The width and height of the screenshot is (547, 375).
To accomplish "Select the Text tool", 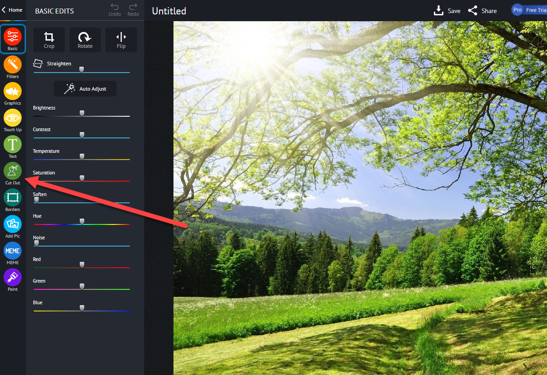I will [x=13, y=147].
